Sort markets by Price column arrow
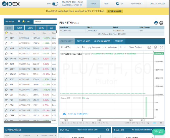 (x=30, y=33)
